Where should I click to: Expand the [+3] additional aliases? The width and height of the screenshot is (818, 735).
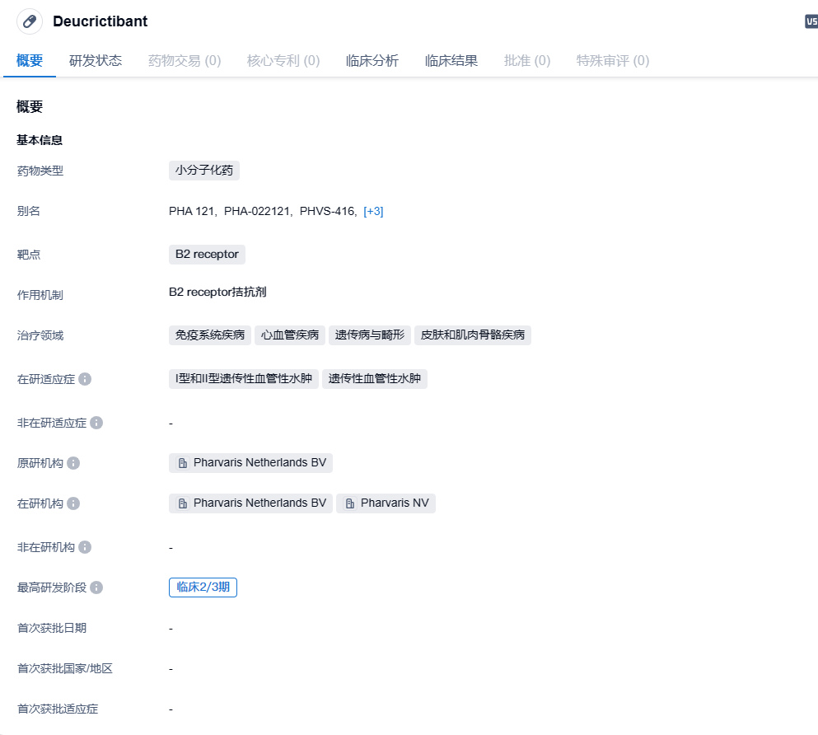(373, 211)
